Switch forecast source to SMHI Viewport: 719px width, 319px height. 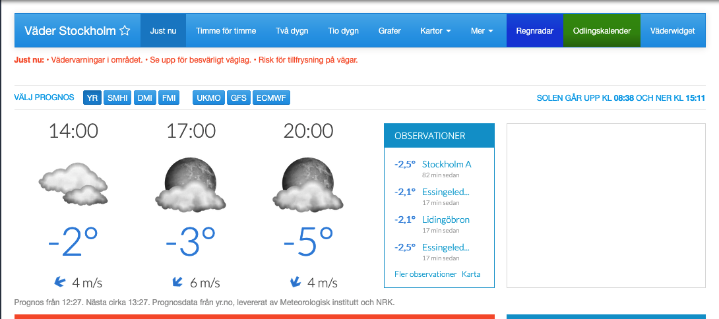tap(118, 98)
